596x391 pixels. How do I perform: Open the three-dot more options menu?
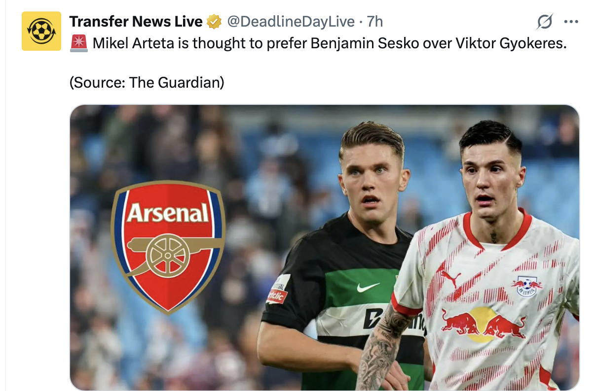coord(571,22)
